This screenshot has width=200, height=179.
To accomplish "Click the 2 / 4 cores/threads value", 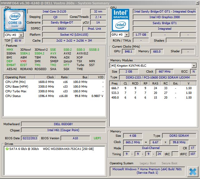I will pyautogui.click(x=98, y=17).
